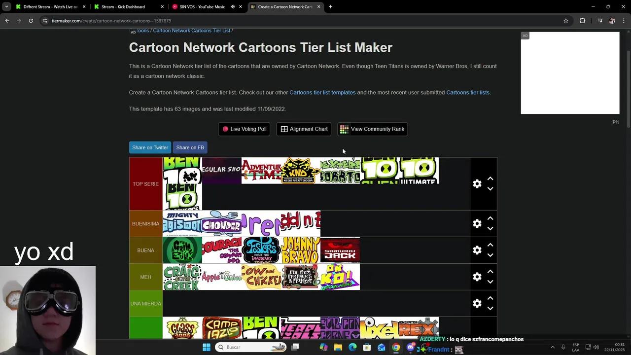Select Craig of the Creek thumbnail
Viewport: 631px width, 355px height.
tap(182, 277)
